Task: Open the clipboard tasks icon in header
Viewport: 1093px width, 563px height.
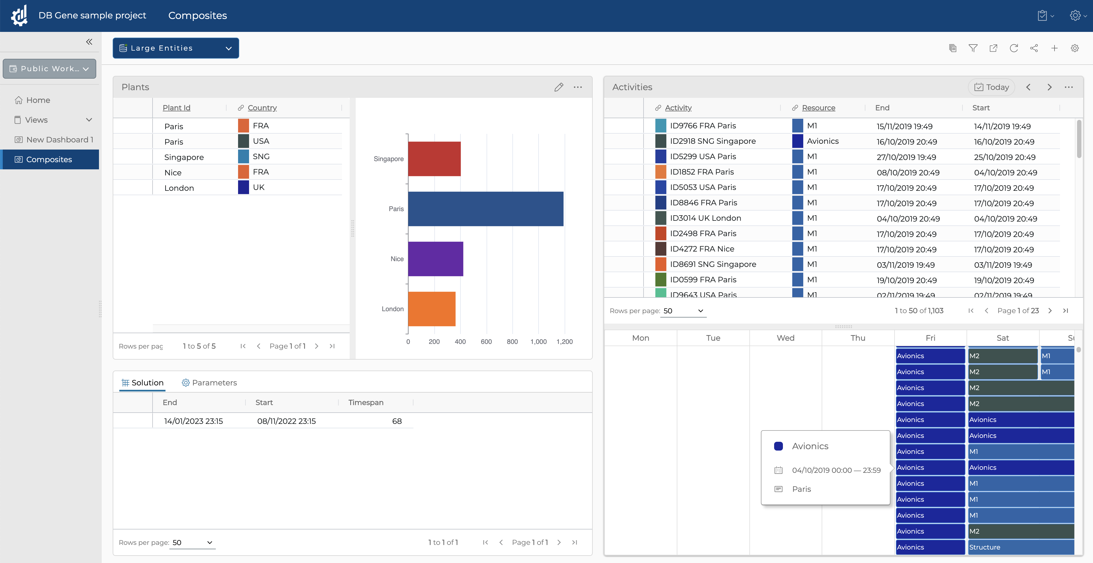Action: pyautogui.click(x=1042, y=16)
